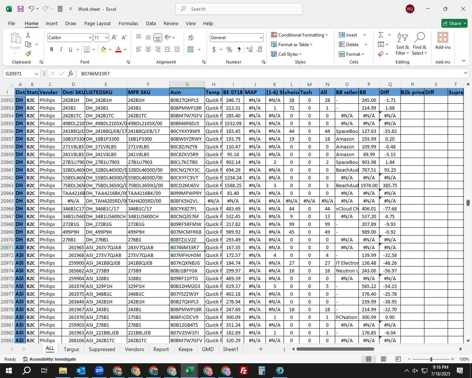This screenshot has width=472, height=378.
Task: Toggle Italic formatting
Action: (61, 49)
